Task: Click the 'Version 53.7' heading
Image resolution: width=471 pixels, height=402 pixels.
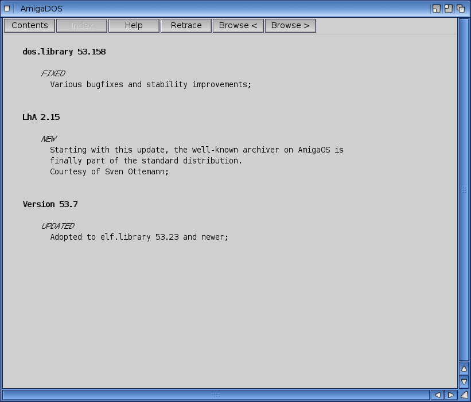Action: point(50,205)
